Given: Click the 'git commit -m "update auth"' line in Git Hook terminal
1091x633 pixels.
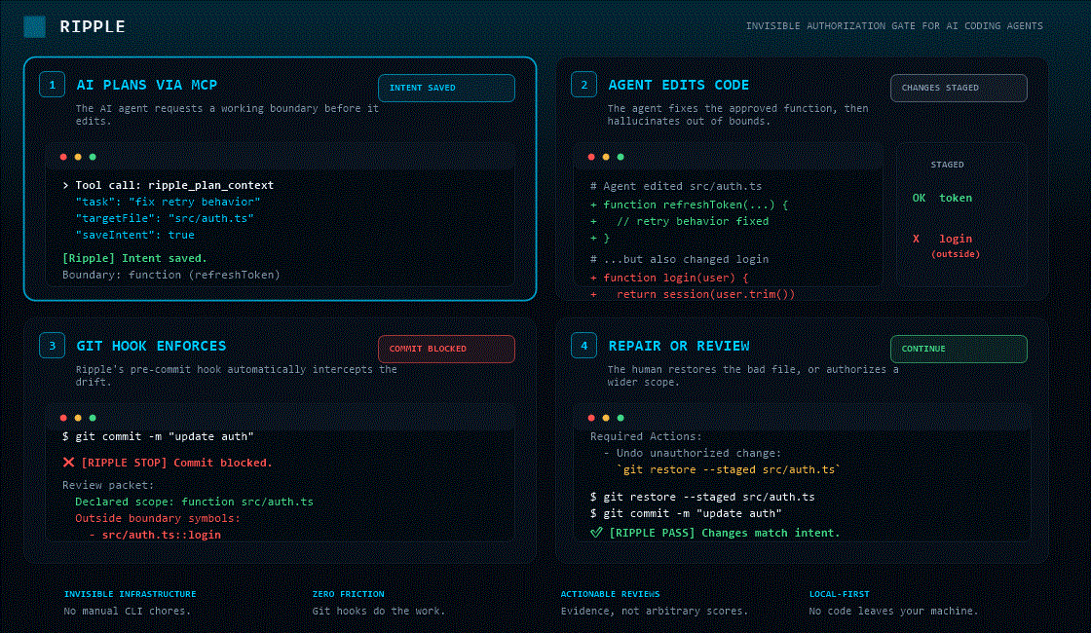Looking at the screenshot, I should point(158,437).
